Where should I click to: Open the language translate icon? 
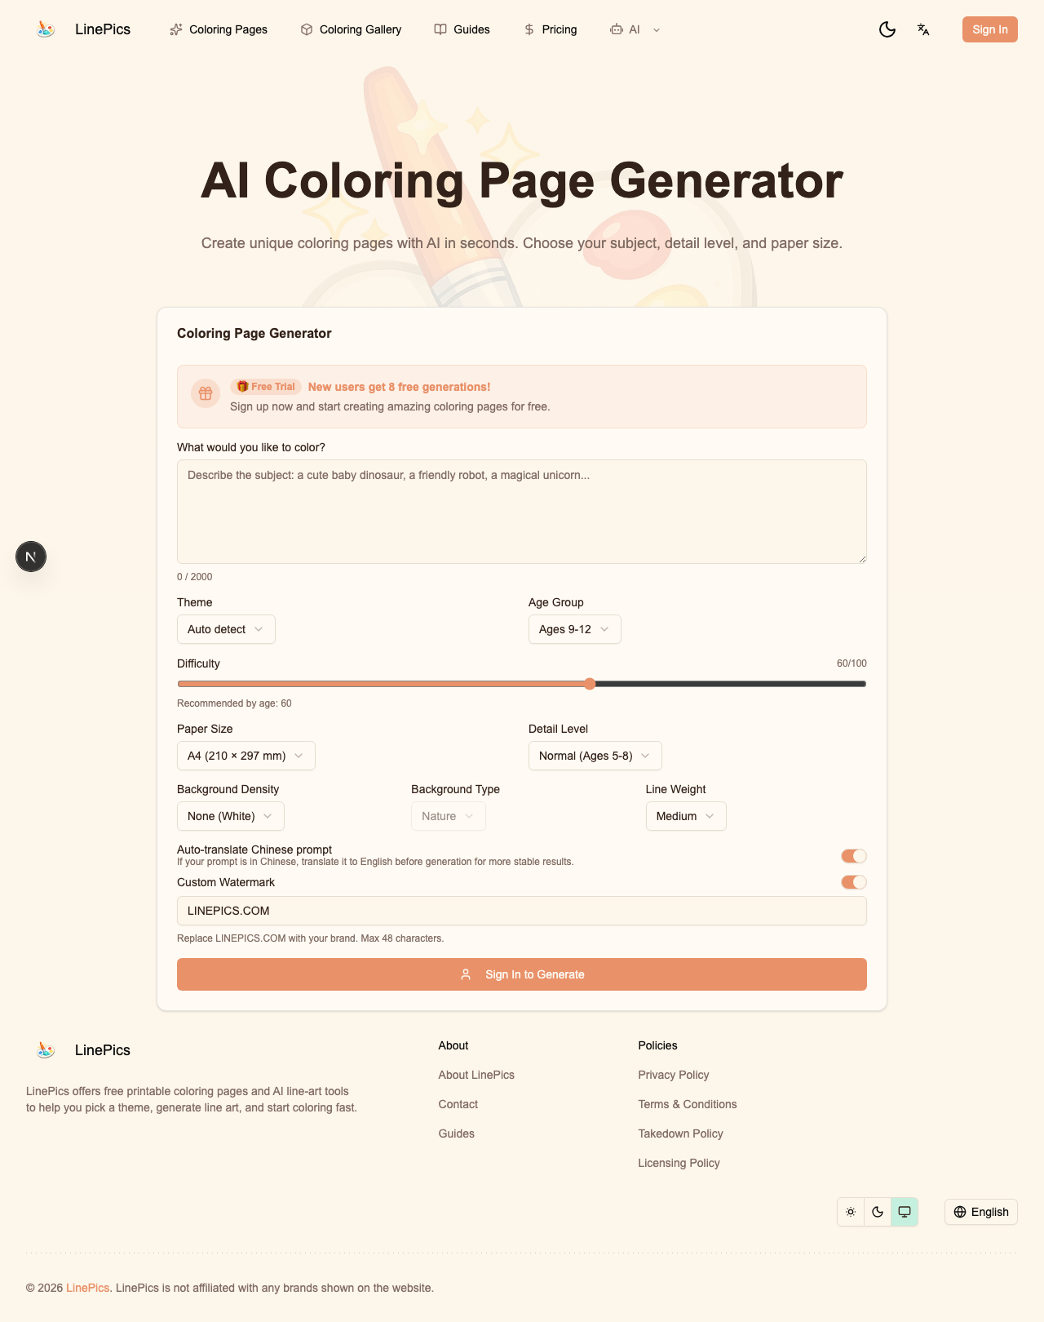(x=923, y=29)
